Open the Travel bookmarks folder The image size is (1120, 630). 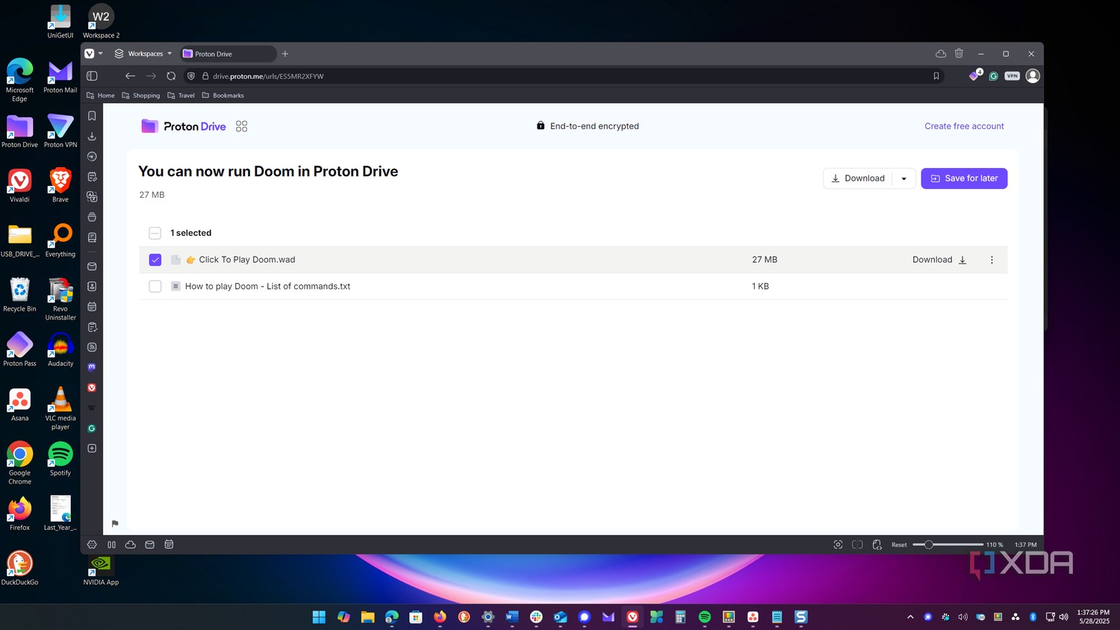181,96
